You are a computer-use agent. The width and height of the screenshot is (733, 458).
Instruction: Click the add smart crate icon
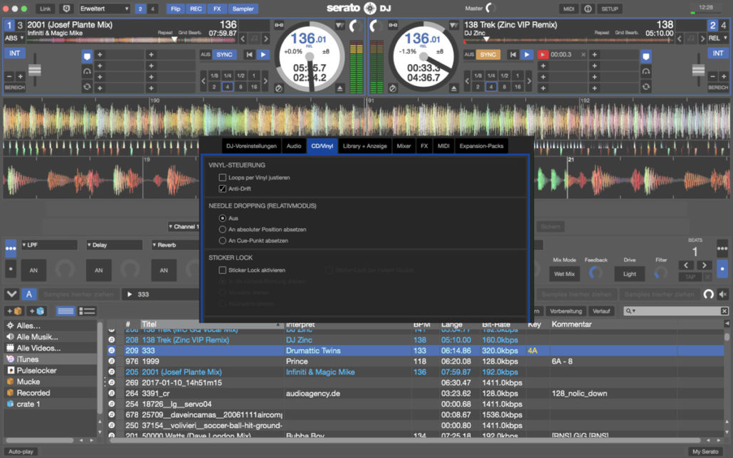tap(36, 311)
